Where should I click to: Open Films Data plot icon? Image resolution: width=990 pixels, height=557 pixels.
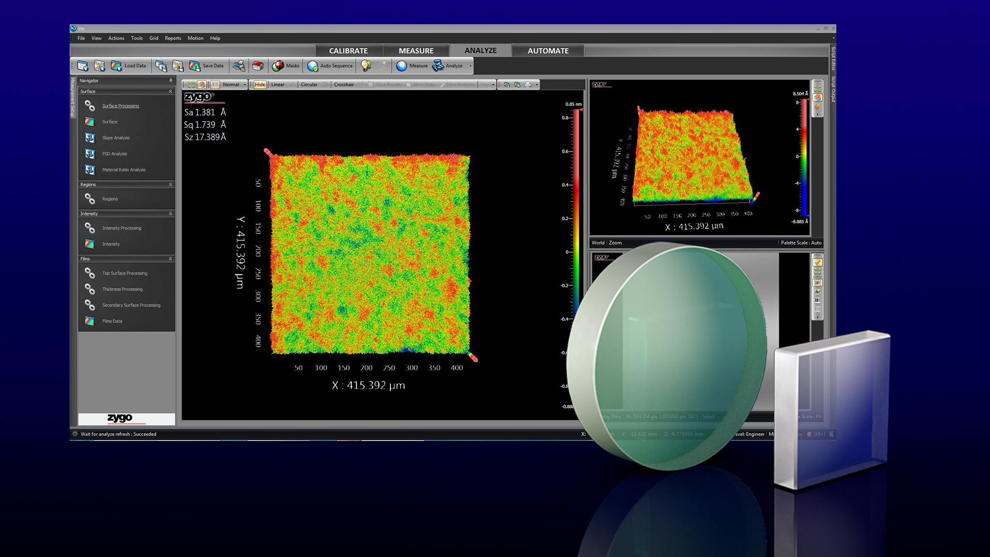click(90, 321)
